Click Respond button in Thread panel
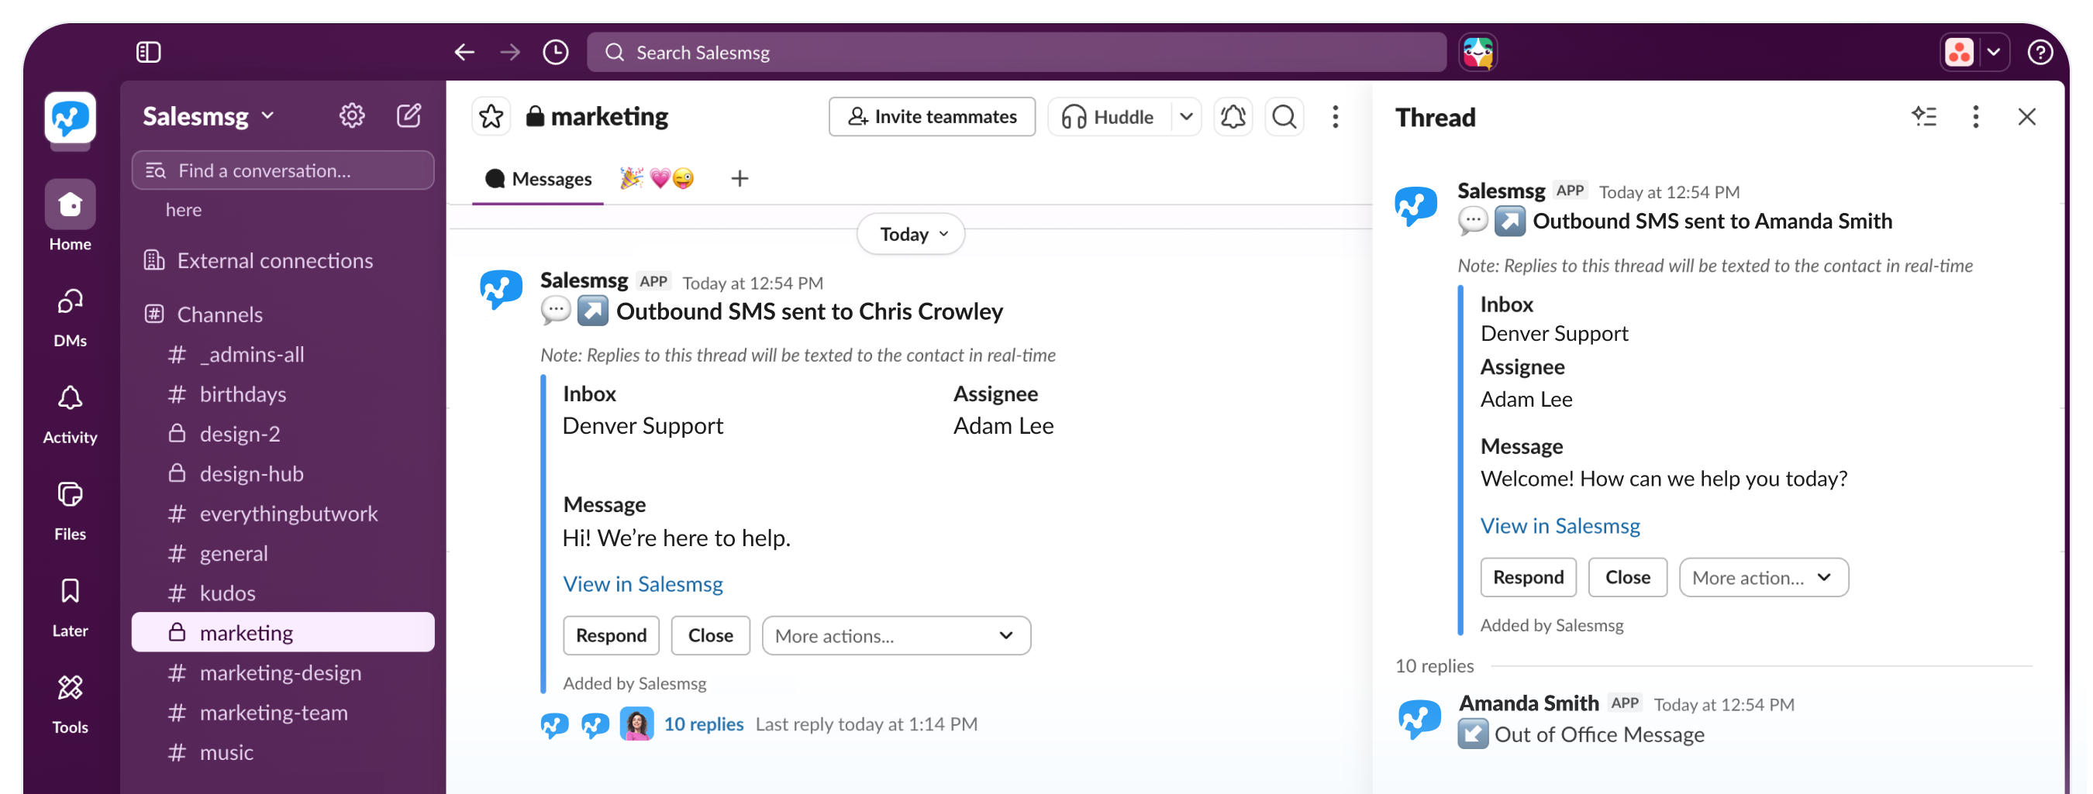 point(1529,578)
